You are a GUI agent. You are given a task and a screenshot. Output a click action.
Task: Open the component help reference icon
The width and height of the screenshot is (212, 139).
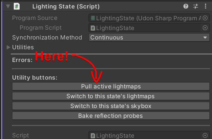(186, 6)
